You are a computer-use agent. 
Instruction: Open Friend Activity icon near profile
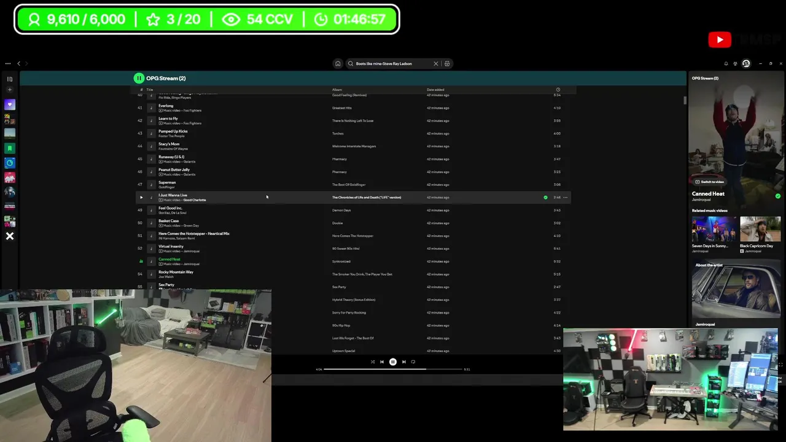click(735, 63)
